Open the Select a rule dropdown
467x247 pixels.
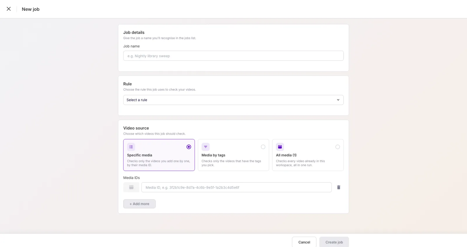click(x=233, y=100)
